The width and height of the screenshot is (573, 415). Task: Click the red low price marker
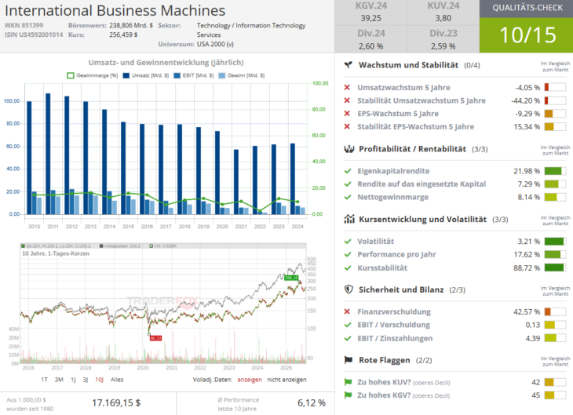tap(155, 338)
